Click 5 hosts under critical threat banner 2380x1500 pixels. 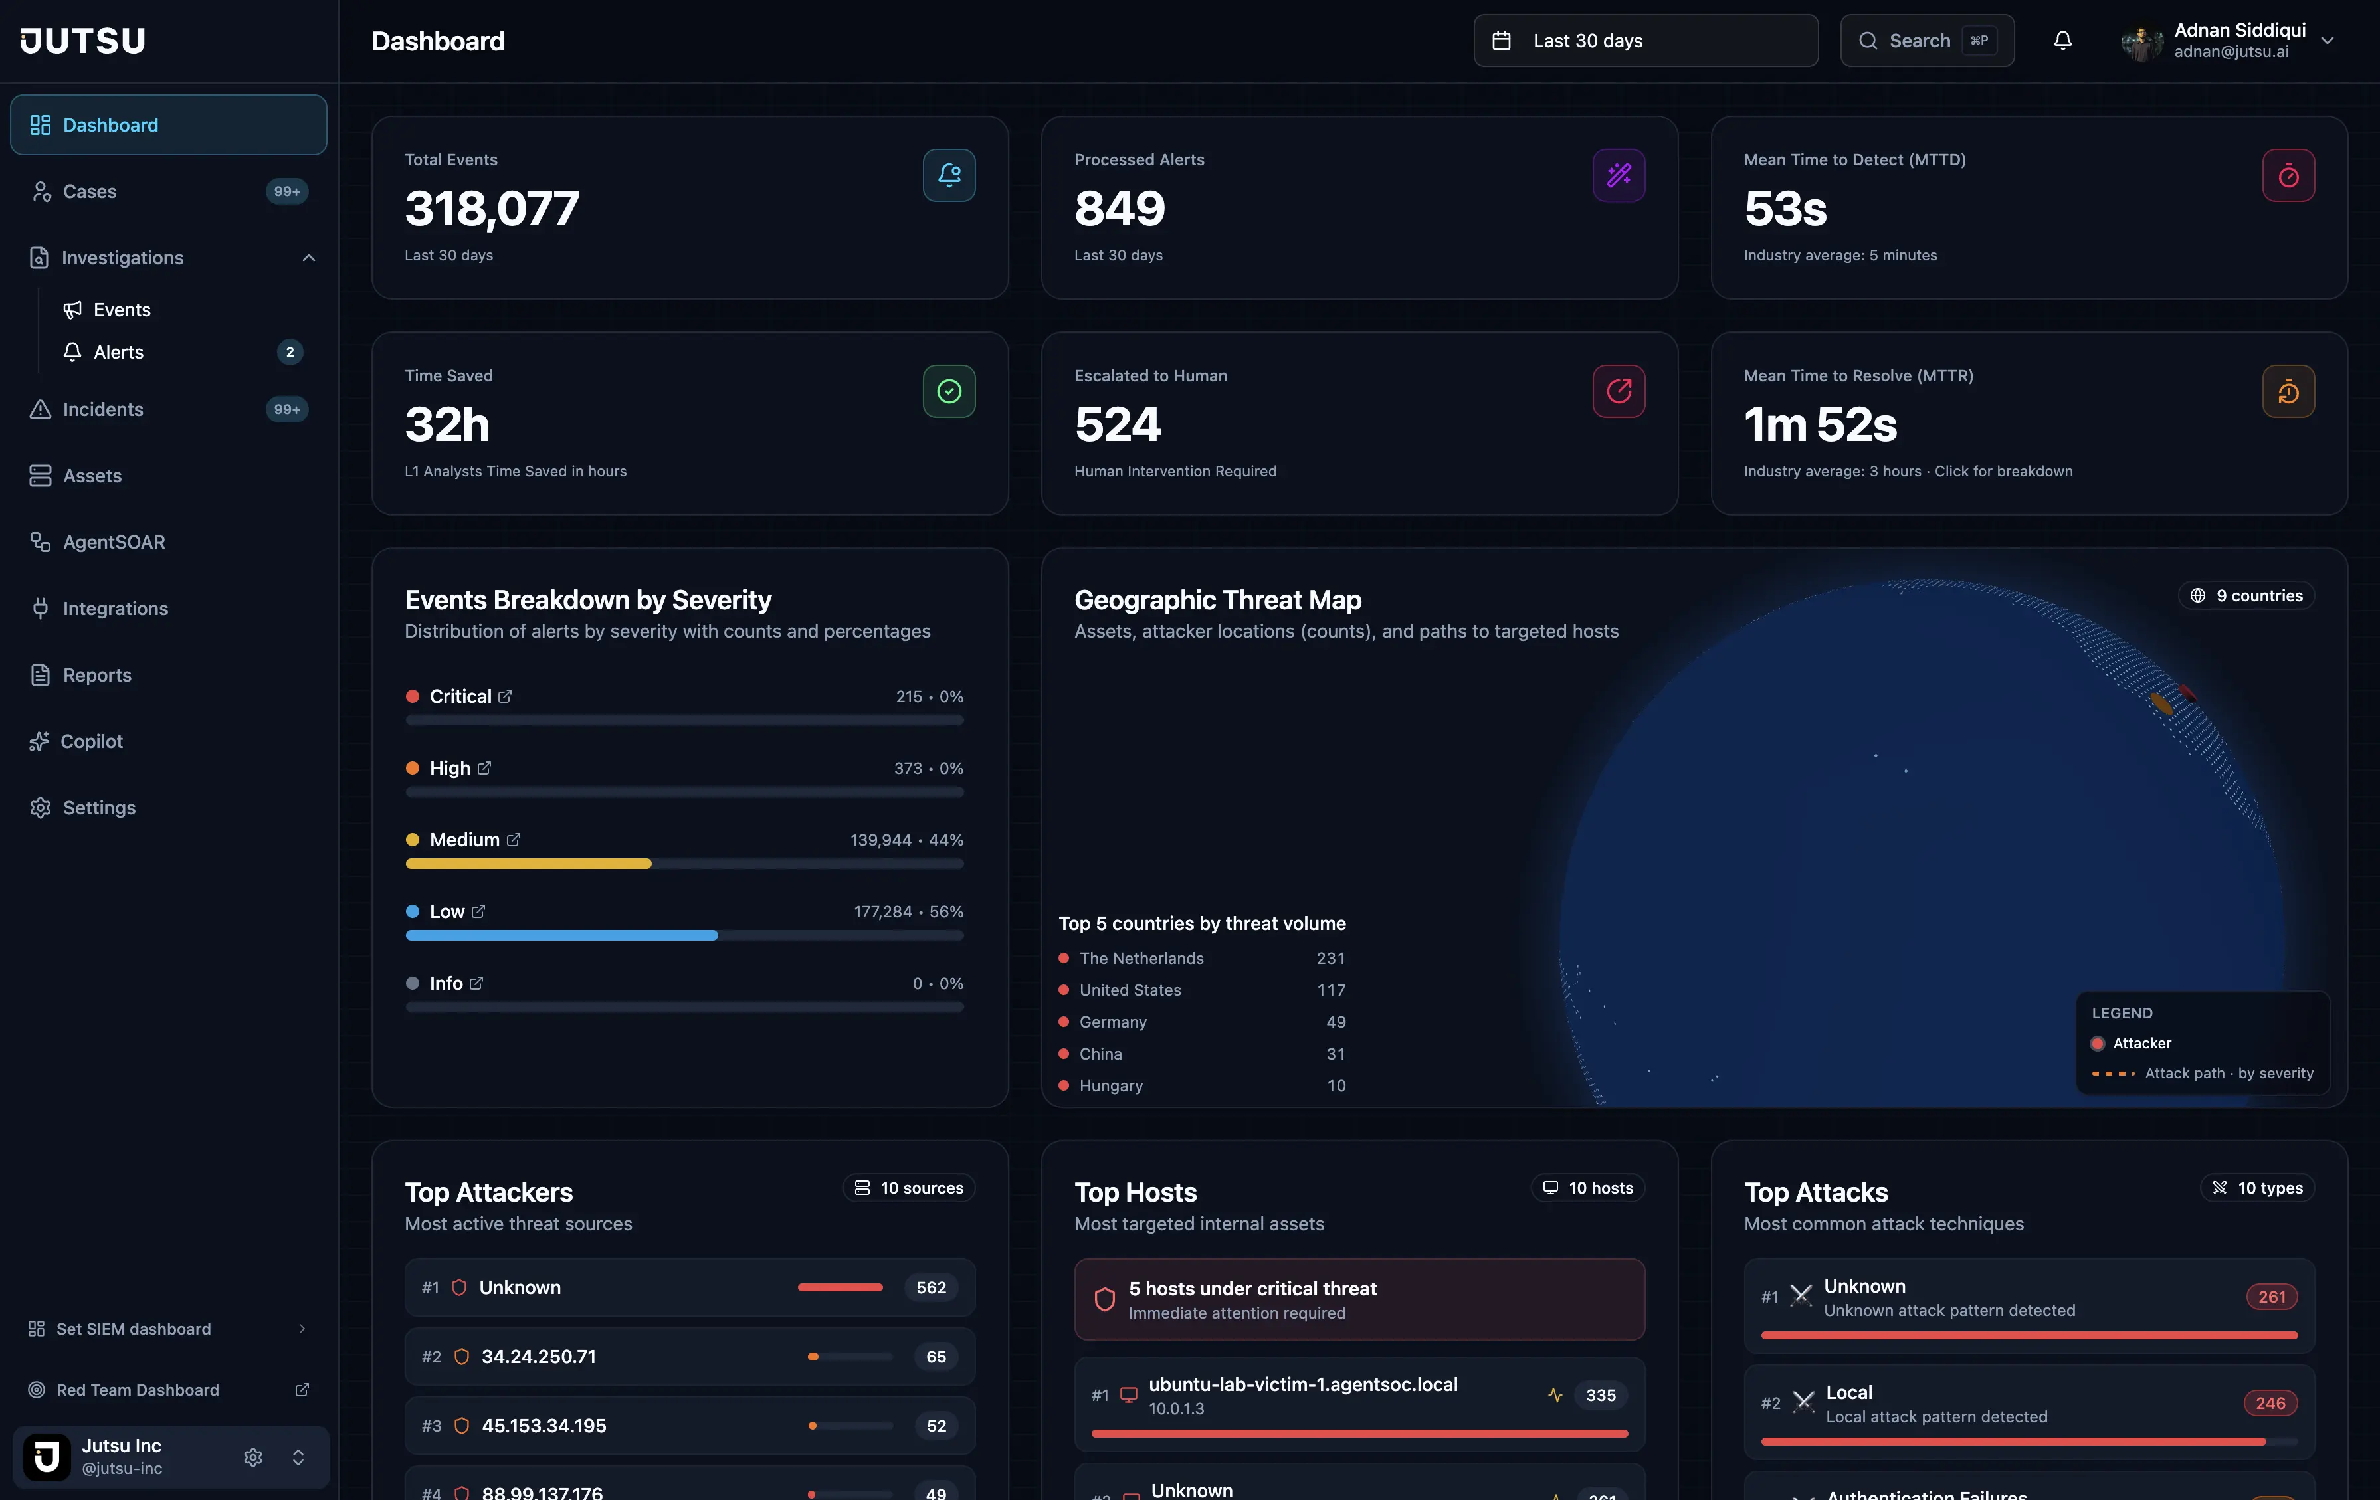[x=1359, y=1299]
